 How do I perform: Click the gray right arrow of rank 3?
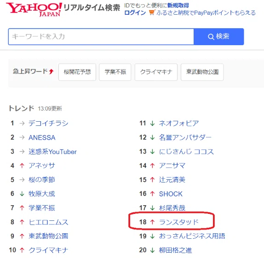tap(22, 152)
